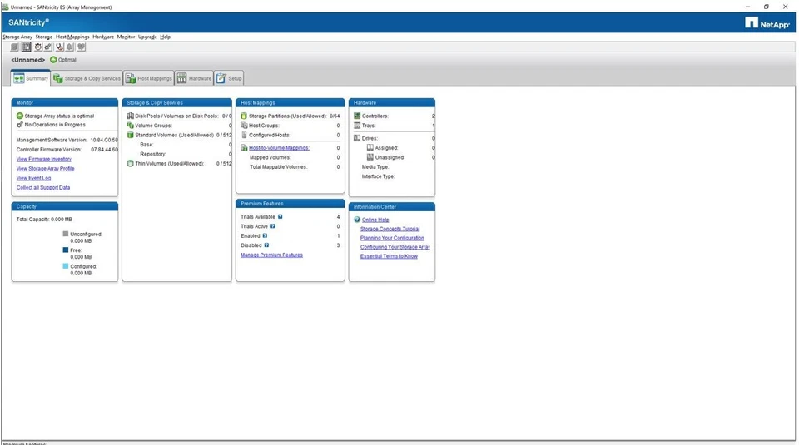The height and width of the screenshot is (445, 799).
Task: Click the Assigned drives icon
Action: (x=370, y=148)
